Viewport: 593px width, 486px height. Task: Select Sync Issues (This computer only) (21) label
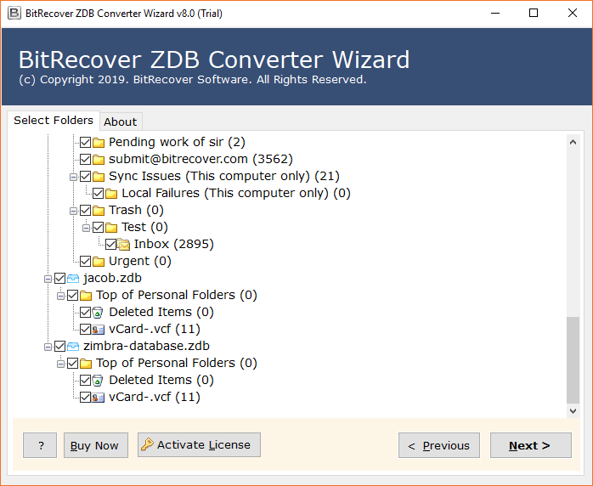224,176
